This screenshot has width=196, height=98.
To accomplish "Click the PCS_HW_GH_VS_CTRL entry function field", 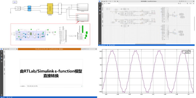I will [55, 86].
